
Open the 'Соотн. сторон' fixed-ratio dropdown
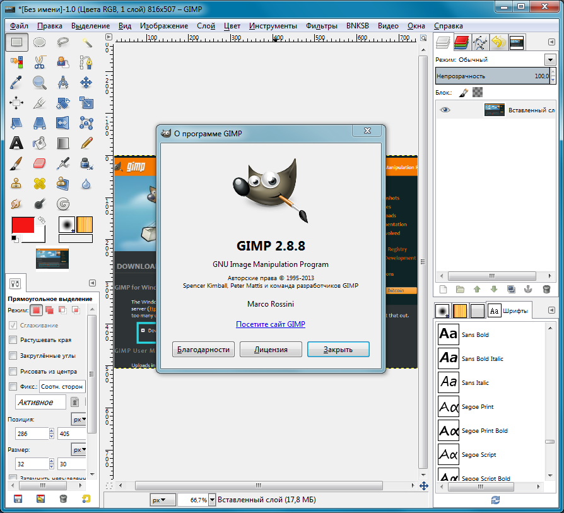click(x=62, y=387)
